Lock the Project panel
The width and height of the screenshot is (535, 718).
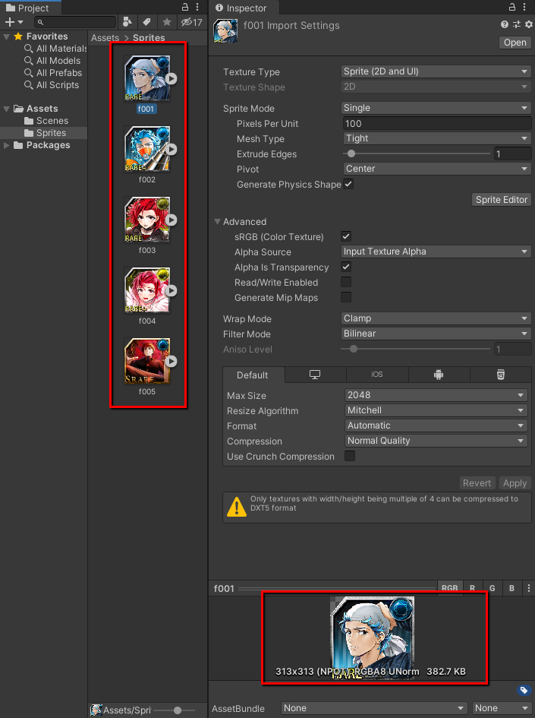pos(185,7)
